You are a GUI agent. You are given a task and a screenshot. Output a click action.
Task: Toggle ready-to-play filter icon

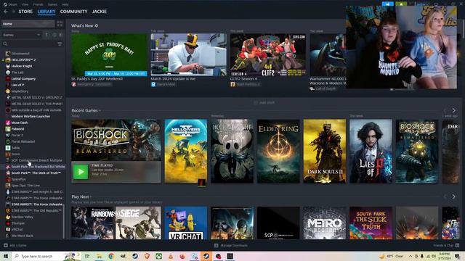60,35
